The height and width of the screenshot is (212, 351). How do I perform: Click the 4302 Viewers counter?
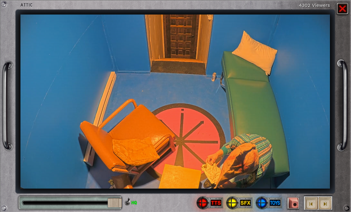[x=314, y=5]
